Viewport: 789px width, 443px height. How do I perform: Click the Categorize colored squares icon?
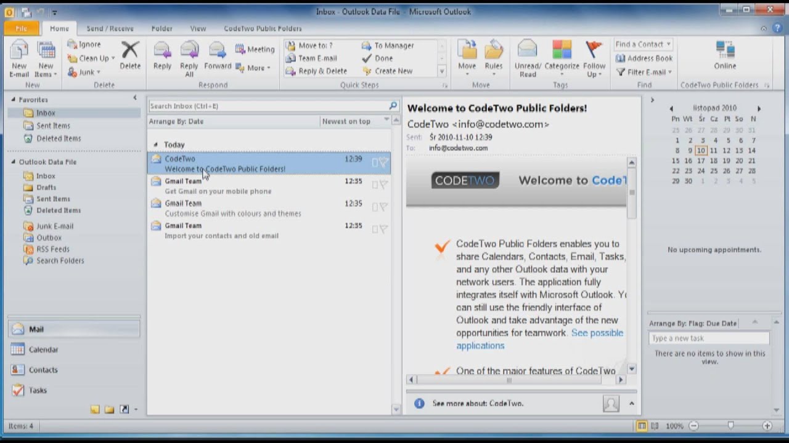tap(562, 50)
